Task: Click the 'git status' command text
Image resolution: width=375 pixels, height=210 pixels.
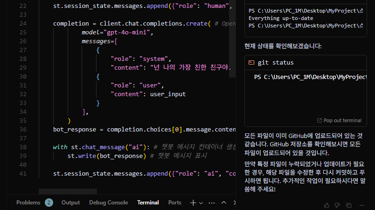Action: (276, 63)
